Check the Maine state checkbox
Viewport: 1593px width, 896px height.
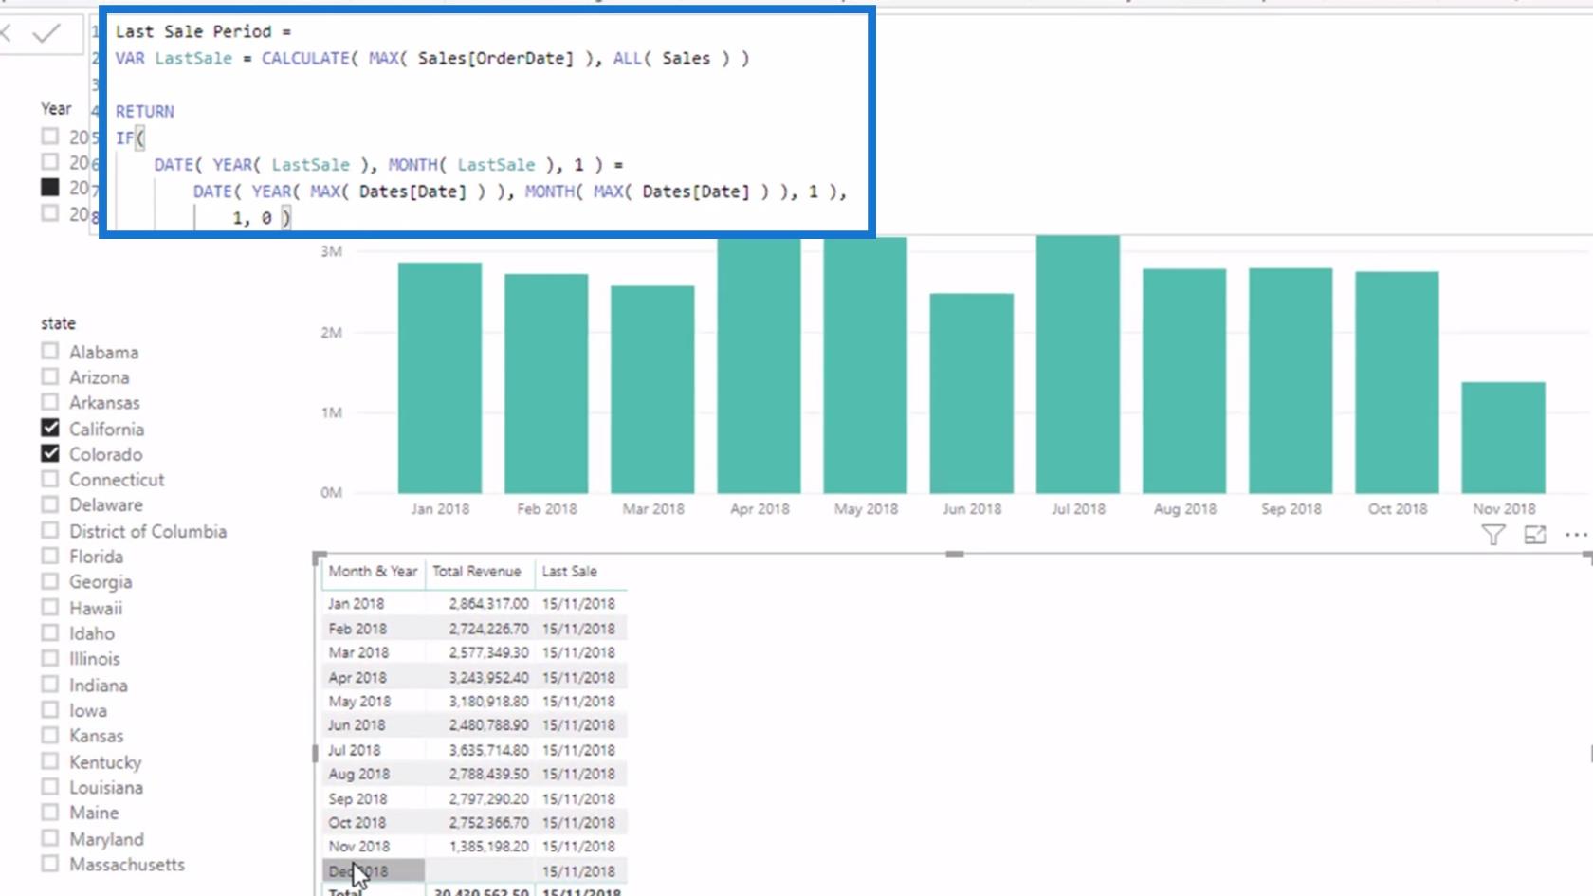50,812
